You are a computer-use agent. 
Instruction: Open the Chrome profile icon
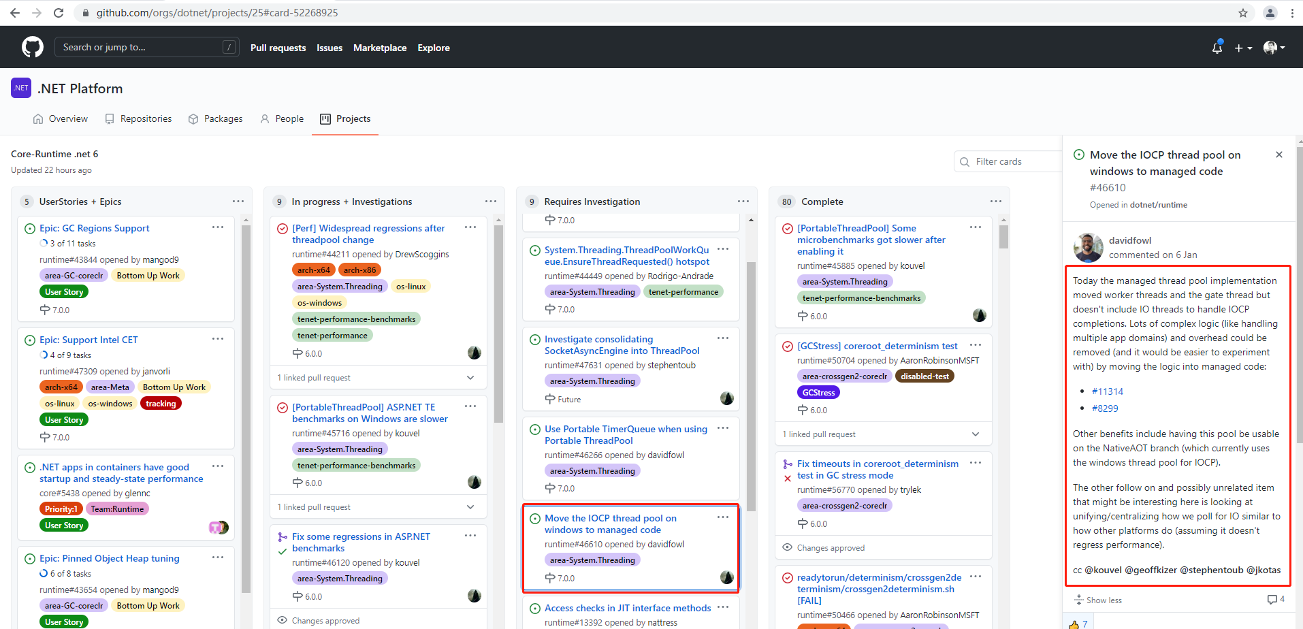click(x=1270, y=13)
